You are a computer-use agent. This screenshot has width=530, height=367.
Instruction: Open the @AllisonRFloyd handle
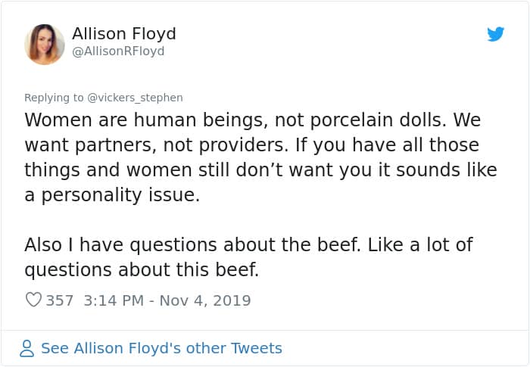tap(118, 51)
